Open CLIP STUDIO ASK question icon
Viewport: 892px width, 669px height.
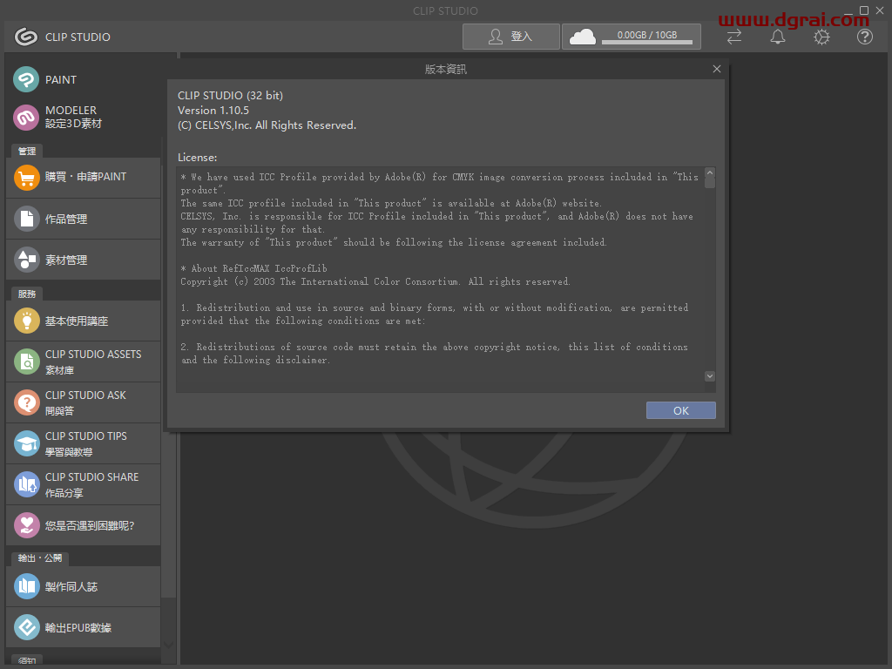26,402
